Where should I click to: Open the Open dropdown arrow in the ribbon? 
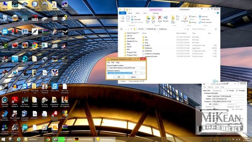(196, 17)
